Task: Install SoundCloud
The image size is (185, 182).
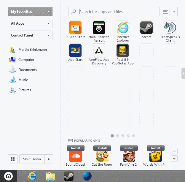Action: click(76, 148)
